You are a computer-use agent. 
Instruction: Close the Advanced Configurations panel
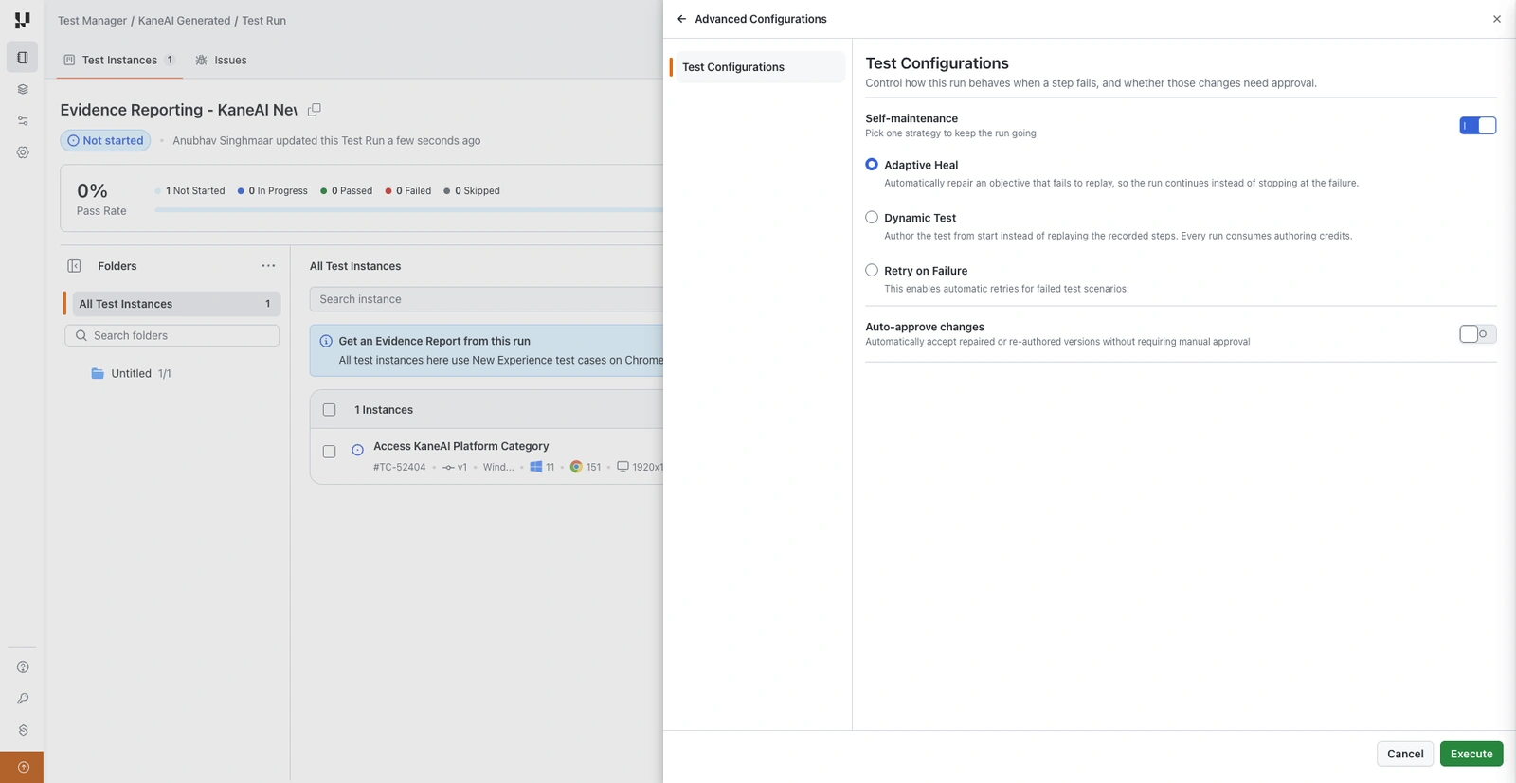click(1497, 19)
